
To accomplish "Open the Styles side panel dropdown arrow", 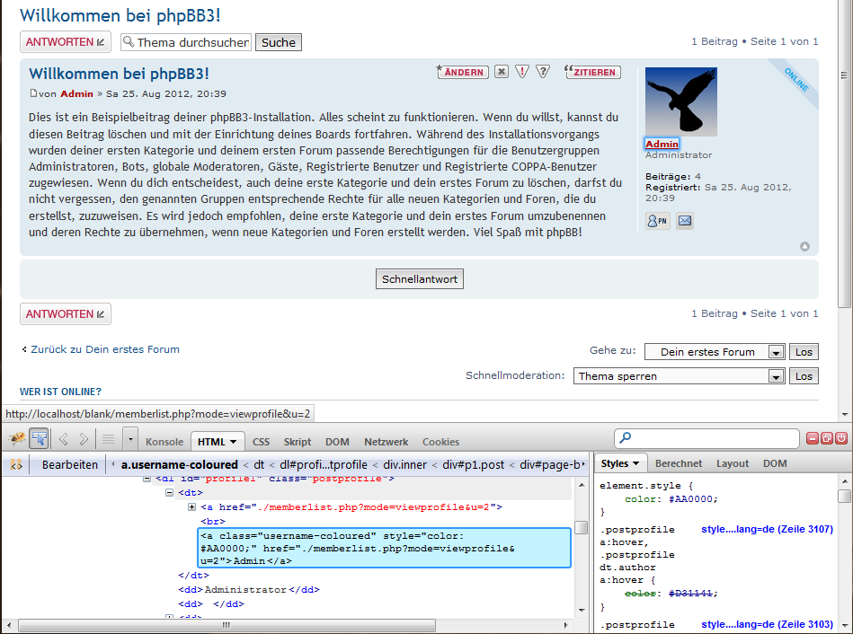I will coord(635,463).
